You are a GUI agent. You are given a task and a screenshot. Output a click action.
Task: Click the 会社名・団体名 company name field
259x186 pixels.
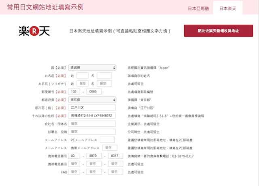click(92, 123)
